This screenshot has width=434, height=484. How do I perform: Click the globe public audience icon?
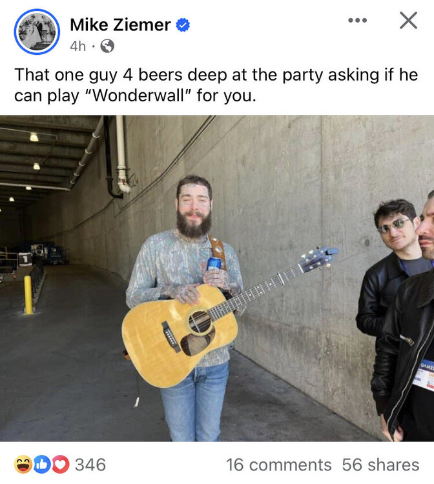pos(107,46)
